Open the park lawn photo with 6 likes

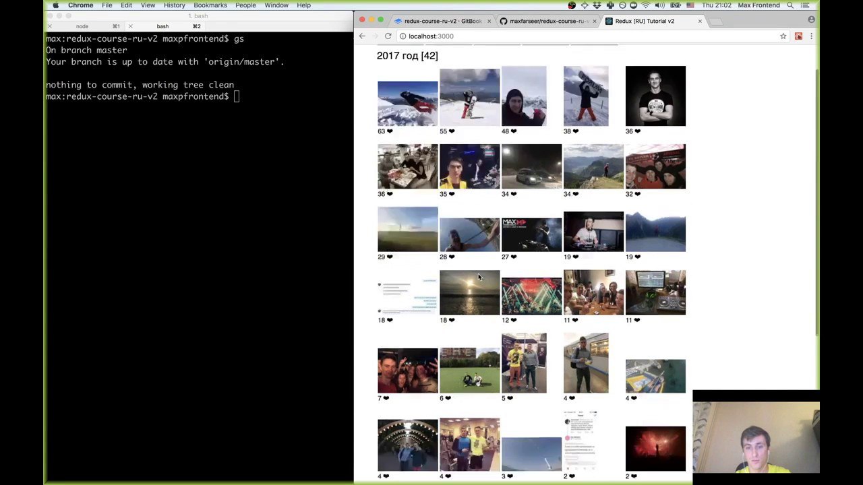(x=469, y=370)
